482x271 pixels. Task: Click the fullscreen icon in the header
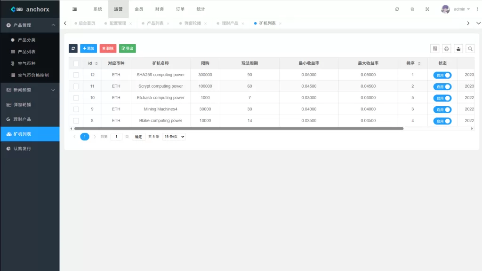[427, 9]
